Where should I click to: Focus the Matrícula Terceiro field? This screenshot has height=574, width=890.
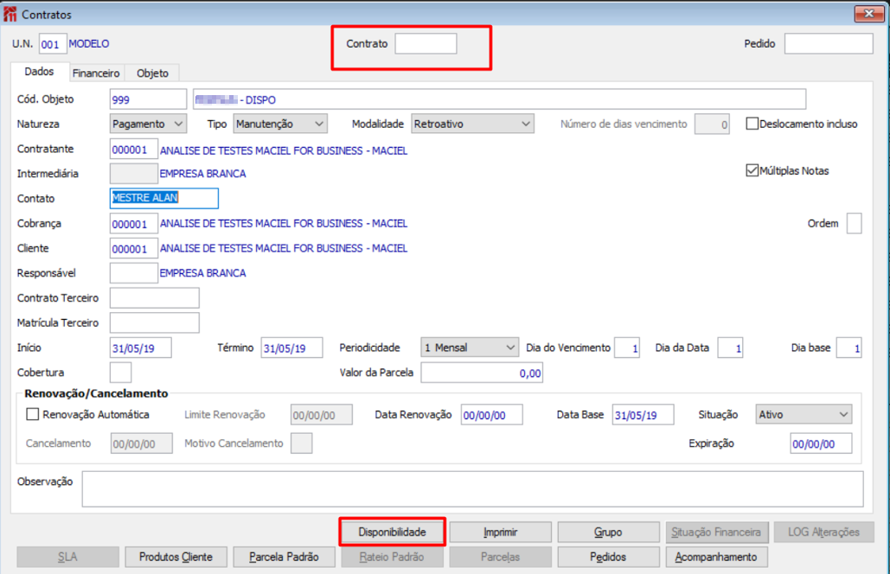(x=154, y=322)
